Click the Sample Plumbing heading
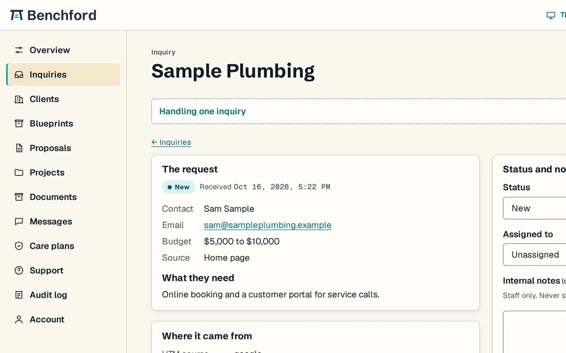The width and height of the screenshot is (566, 353). click(233, 71)
